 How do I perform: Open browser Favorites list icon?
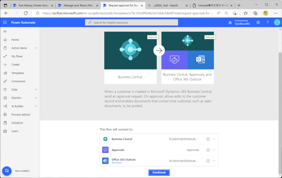[245, 13]
